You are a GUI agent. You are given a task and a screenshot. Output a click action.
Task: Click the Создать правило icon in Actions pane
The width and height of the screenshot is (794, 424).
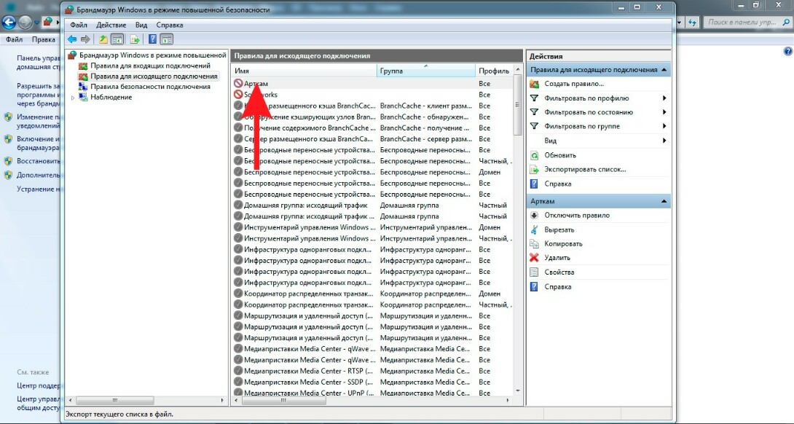(534, 84)
